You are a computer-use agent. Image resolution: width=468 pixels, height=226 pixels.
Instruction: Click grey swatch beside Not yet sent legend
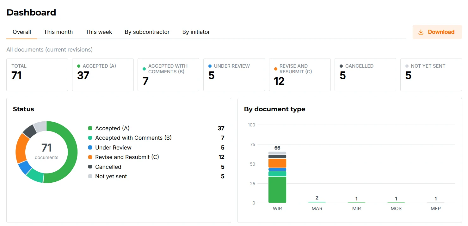pos(90,176)
